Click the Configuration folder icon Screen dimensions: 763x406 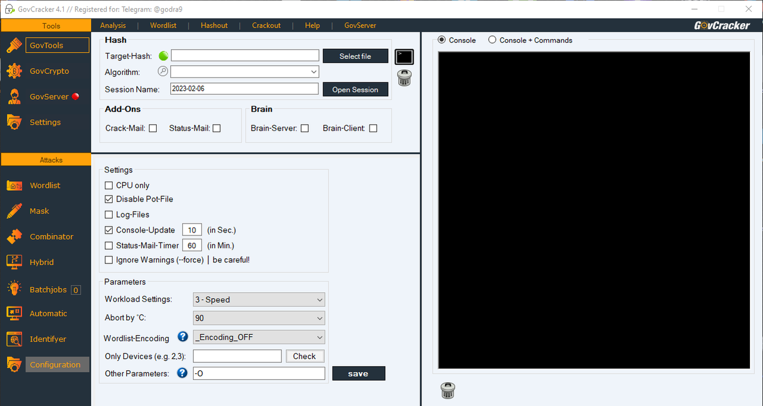coord(14,365)
